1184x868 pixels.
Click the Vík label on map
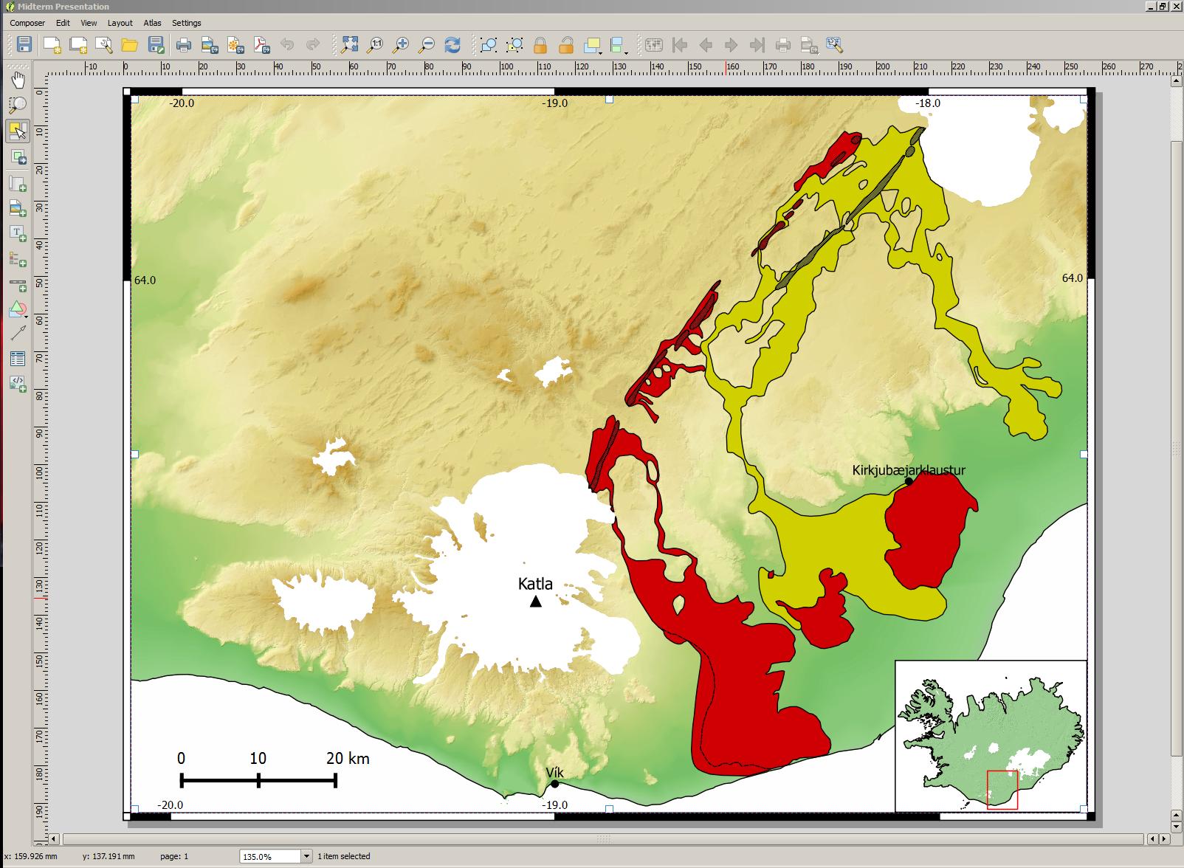(x=554, y=772)
